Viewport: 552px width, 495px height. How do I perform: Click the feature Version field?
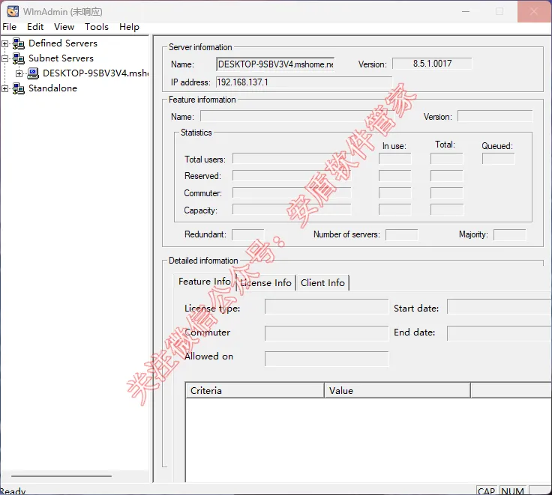(x=495, y=116)
